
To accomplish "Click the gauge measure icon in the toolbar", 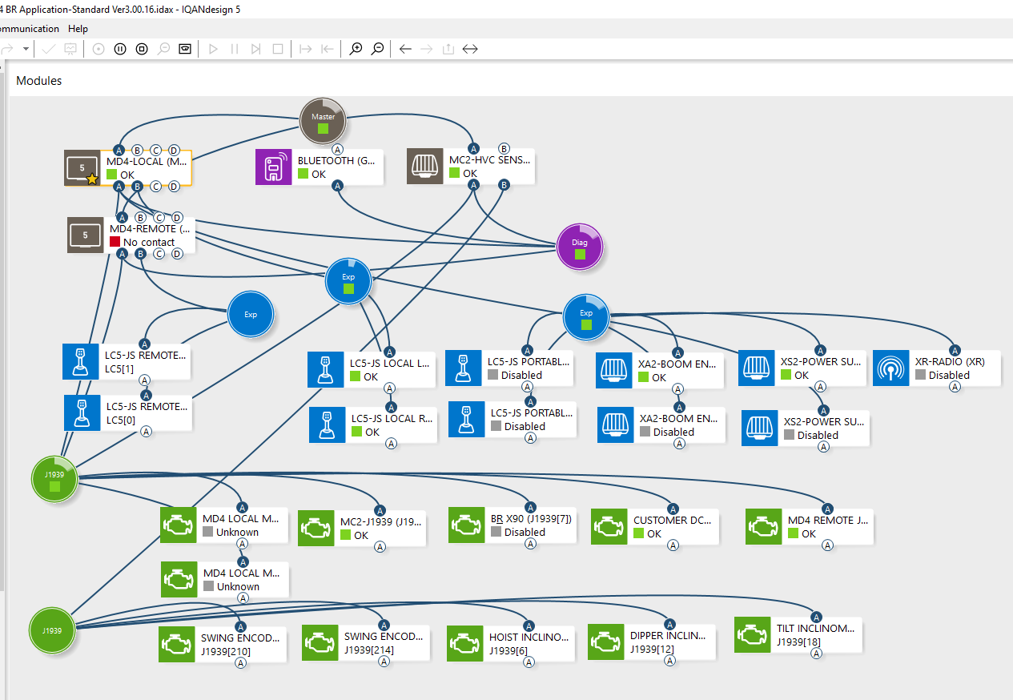I will [185, 49].
